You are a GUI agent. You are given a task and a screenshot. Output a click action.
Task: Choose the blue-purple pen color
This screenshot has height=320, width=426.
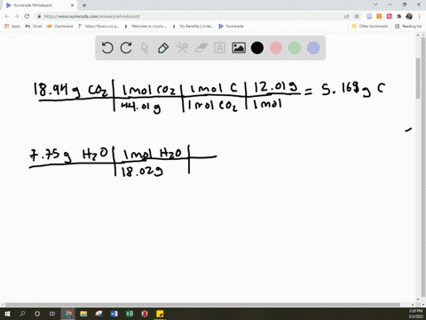pyautogui.click(x=313, y=48)
